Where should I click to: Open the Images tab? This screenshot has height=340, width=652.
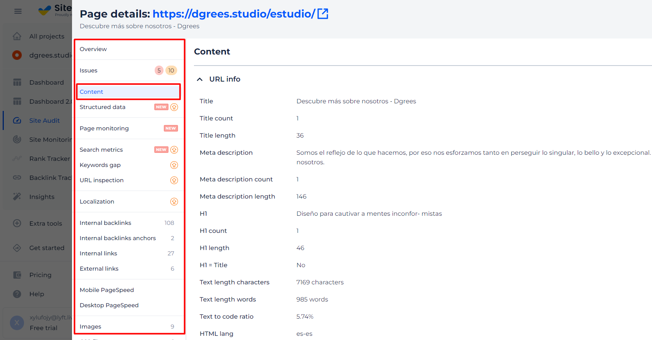[129, 327]
